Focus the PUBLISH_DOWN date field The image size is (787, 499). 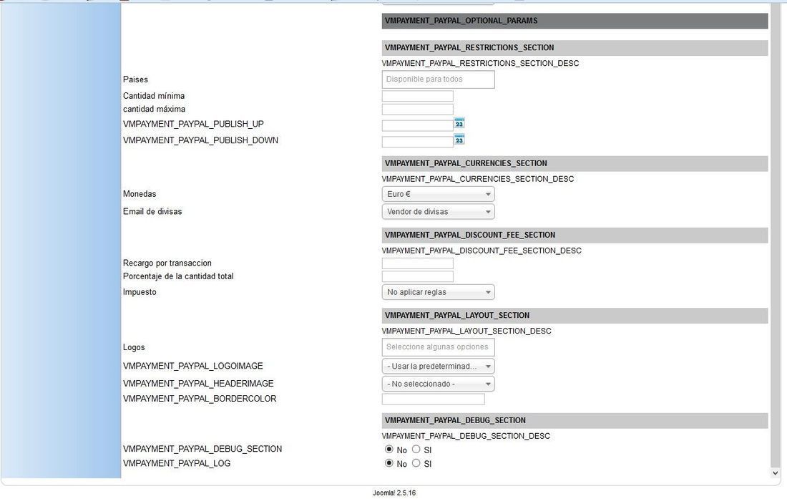click(x=418, y=142)
